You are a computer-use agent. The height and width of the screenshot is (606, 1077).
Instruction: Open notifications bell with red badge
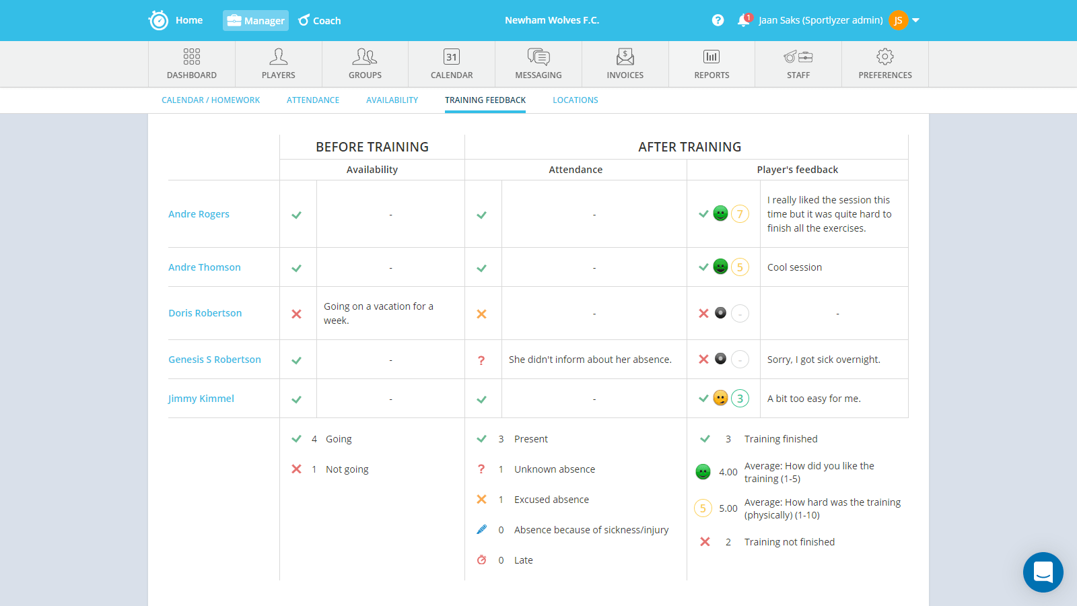coord(744,20)
